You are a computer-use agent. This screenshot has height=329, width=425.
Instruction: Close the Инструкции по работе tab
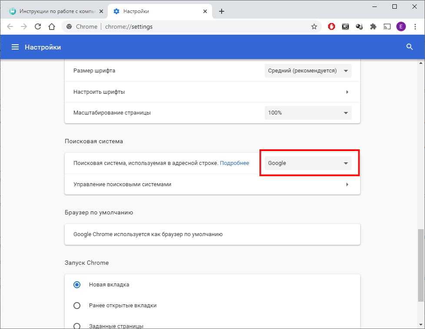click(x=101, y=11)
